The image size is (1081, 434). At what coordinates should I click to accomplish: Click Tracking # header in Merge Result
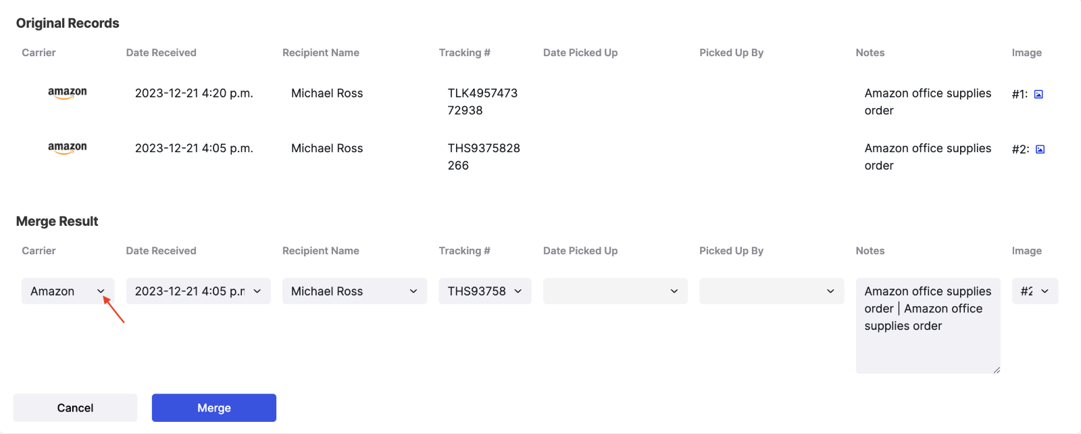click(x=465, y=251)
